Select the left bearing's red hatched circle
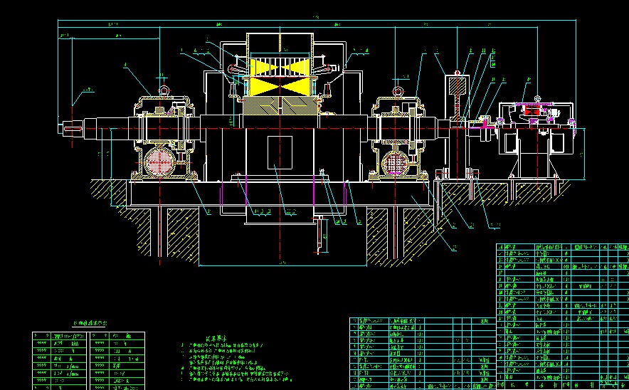The height and width of the screenshot is (390, 629). click(160, 162)
